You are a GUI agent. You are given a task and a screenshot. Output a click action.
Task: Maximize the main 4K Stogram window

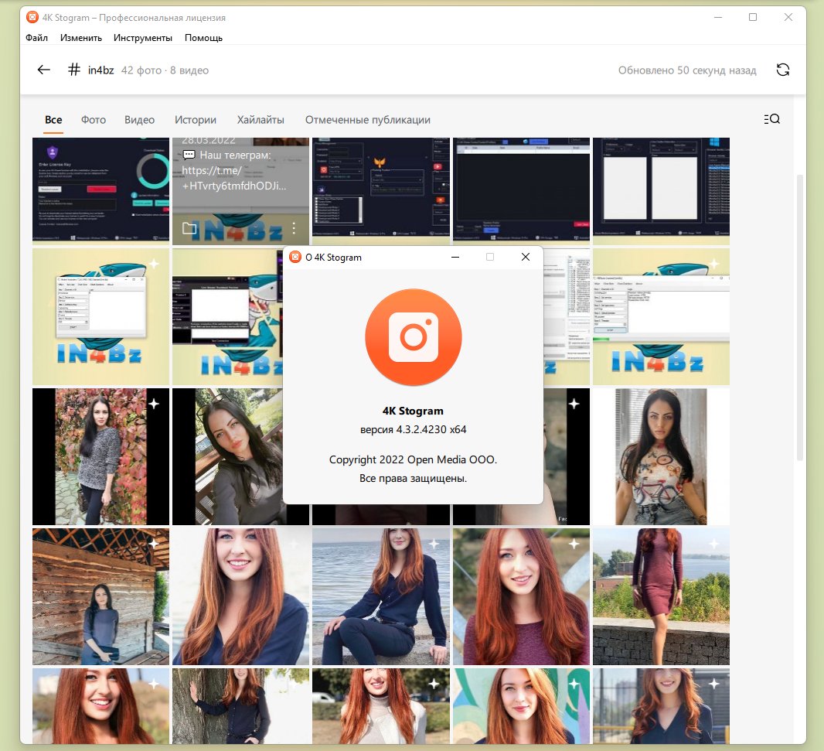(753, 17)
